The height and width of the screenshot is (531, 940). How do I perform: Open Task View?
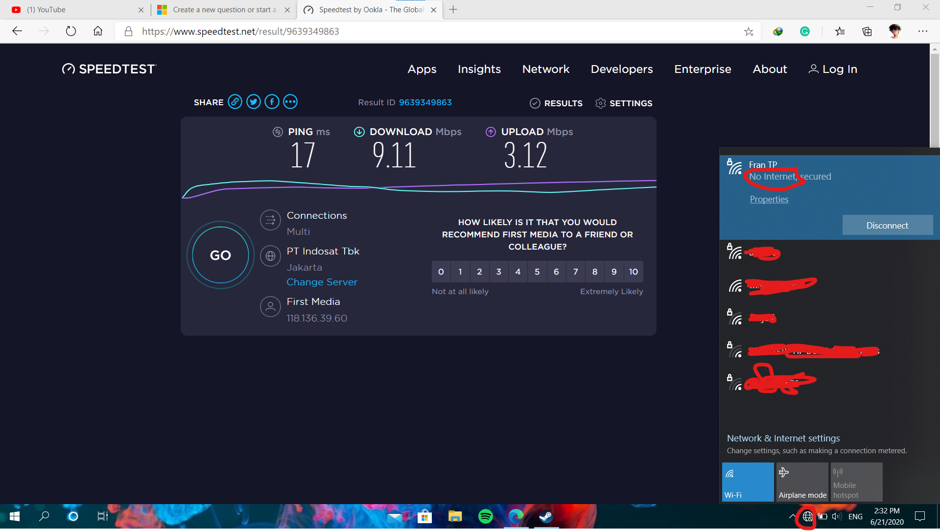(102, 516)
